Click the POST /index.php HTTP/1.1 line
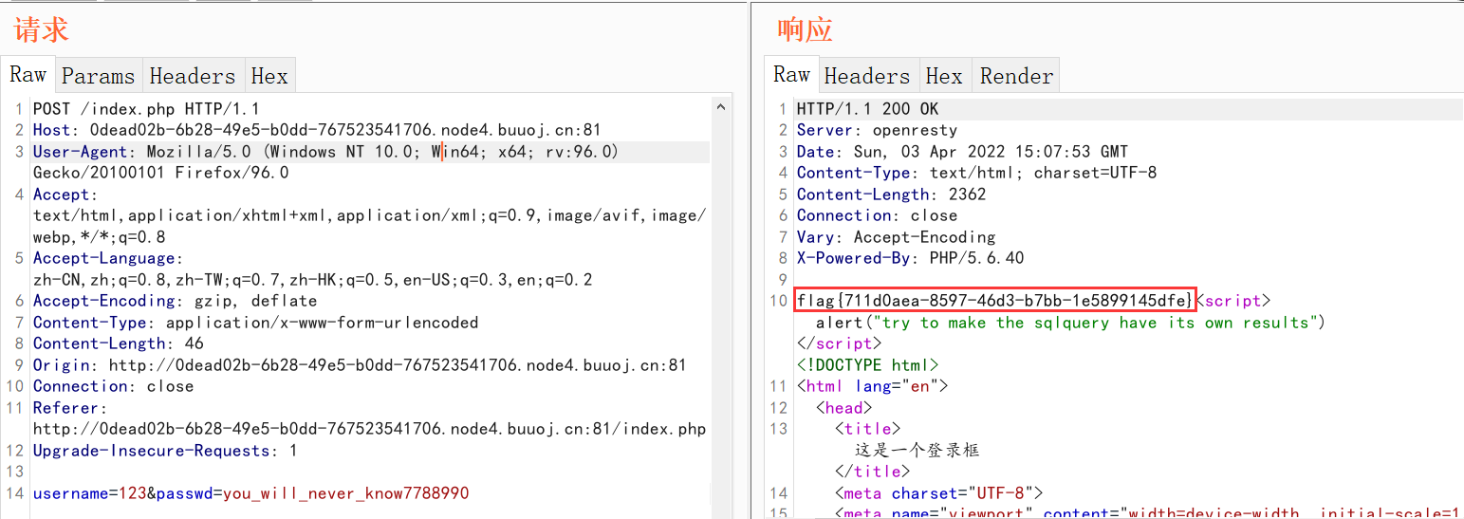The width and height of the screenshot is (1464, 519). [x=146, y=109]
